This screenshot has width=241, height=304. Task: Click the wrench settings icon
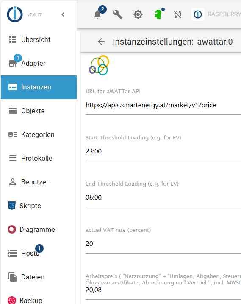(x=118, y=14)
